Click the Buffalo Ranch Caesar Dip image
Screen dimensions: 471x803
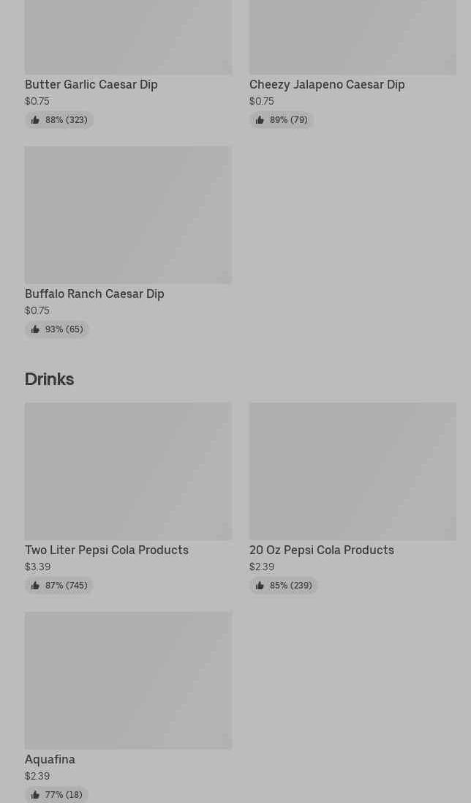(x=128, y=214)
